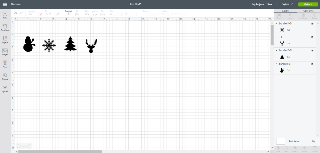Click the Upload icon
This screenshot has width=320, height=153.
5,89
